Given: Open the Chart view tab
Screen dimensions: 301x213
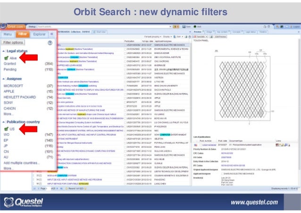Looking at the screenshot, I should point(100,32).
